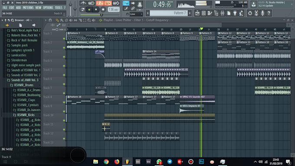The height and width of the screenshot is (166, 295).
Task: Click the download update icon
Action: [253, 4]
